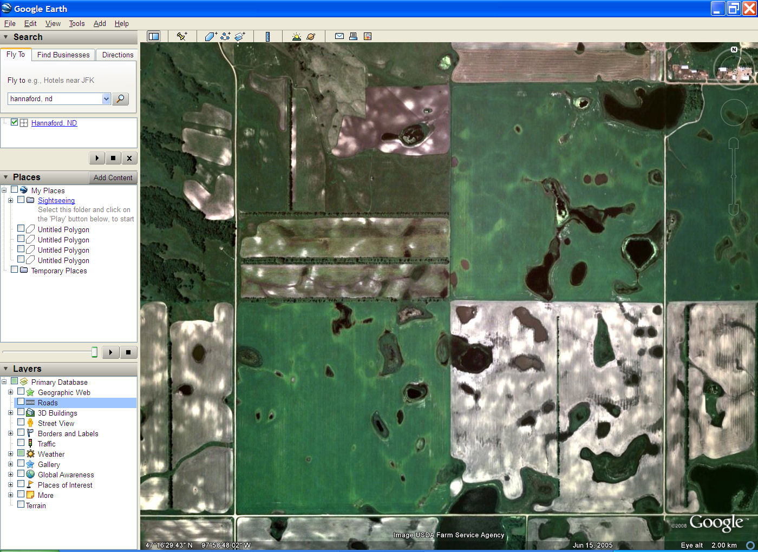Collapse the My Places tree node
Image resolution: width=758 pixels, height=552 pixels.
4,190
